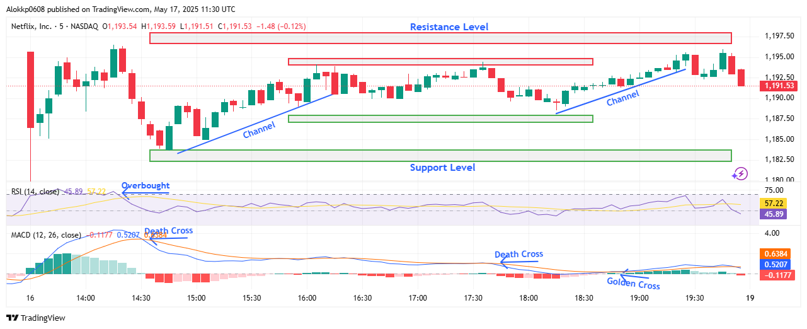Image resolution: width=807 pixels, height=329 pixels.
Task: Click the purple 45.89 tag on RSI scale
Action: (x=774, y=214)
